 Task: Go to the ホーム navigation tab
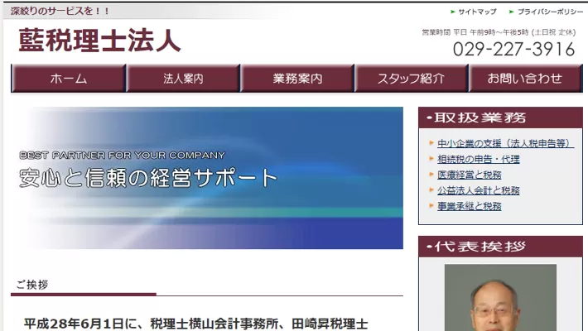[68, 79]
